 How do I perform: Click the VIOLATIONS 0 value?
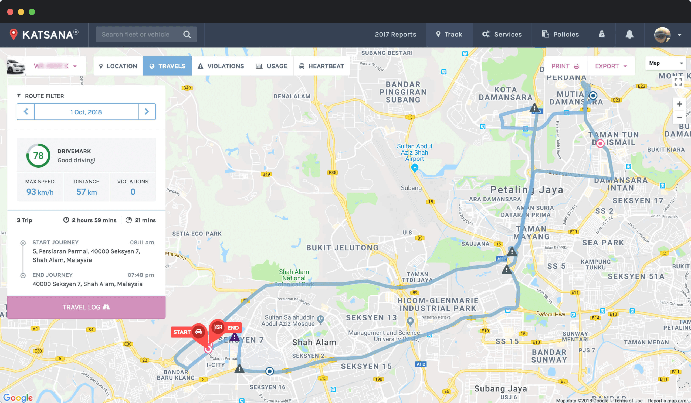(133, 192)
